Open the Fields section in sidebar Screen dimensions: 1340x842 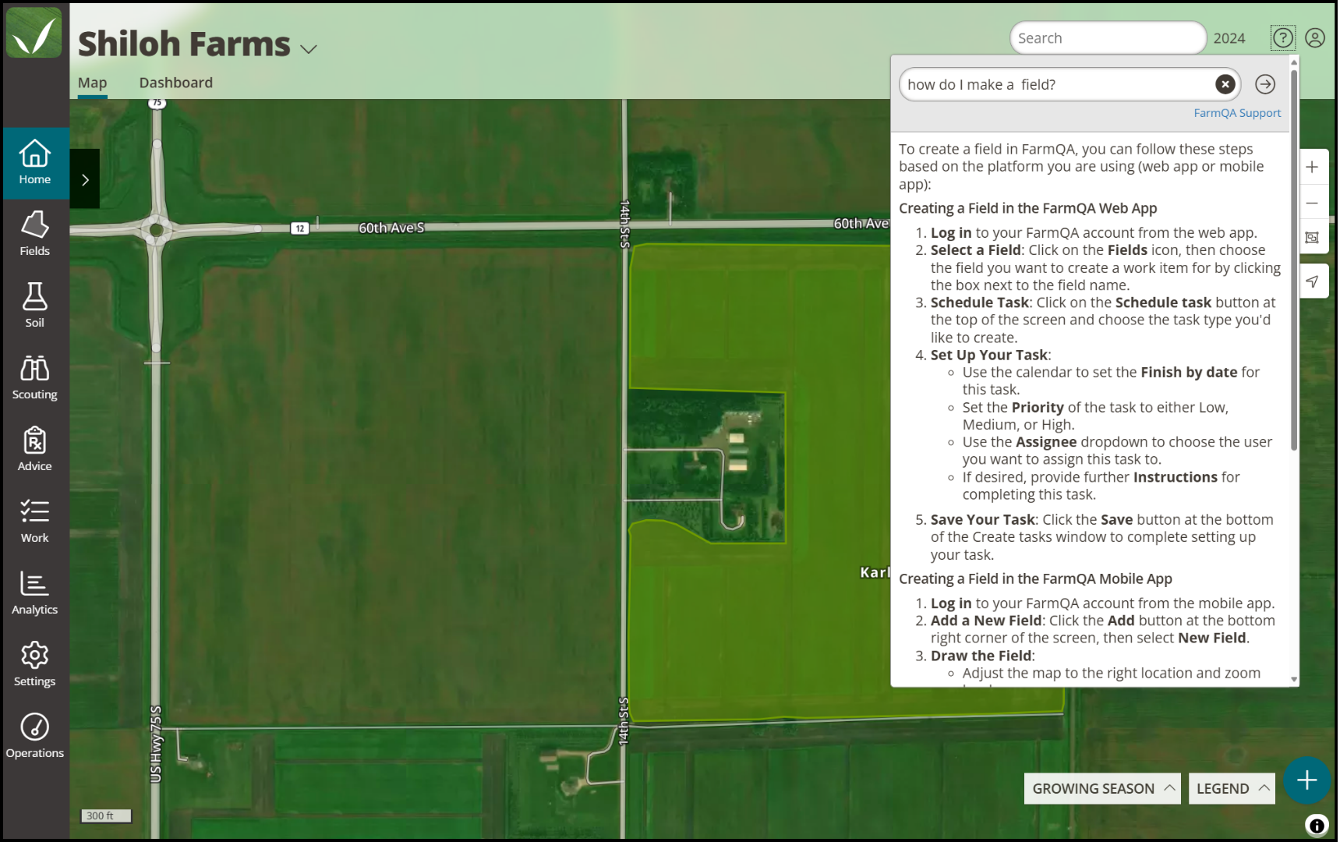pos(34,234)
